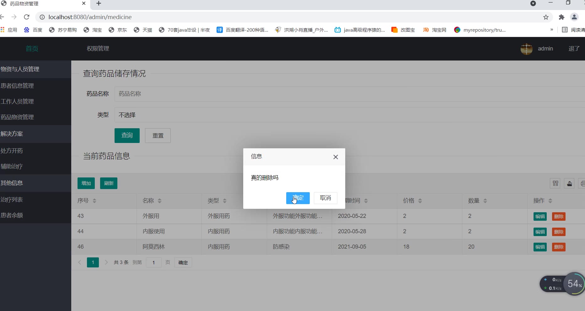The width and height of the screenshot is (585, 311).
Task: Sort table by 数量 column arrows
Action: click(485, 201)
